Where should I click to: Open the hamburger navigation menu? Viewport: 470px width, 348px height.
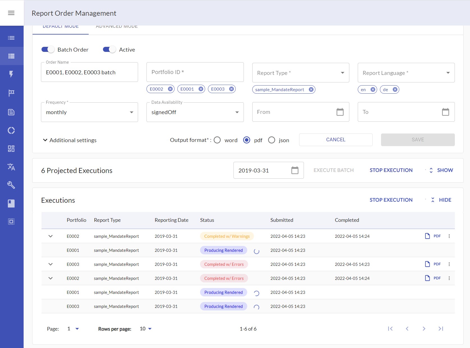[x=11, y=13]
